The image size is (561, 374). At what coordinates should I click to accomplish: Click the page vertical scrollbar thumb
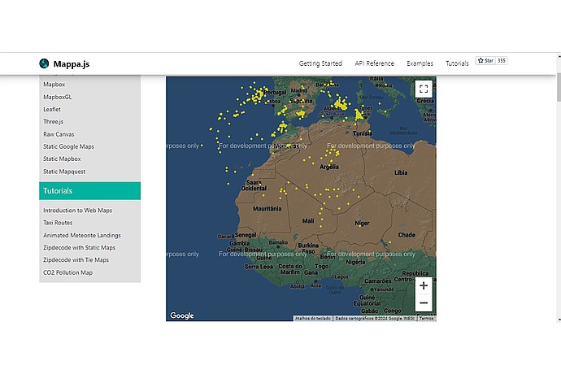click(x=559, y=87)
